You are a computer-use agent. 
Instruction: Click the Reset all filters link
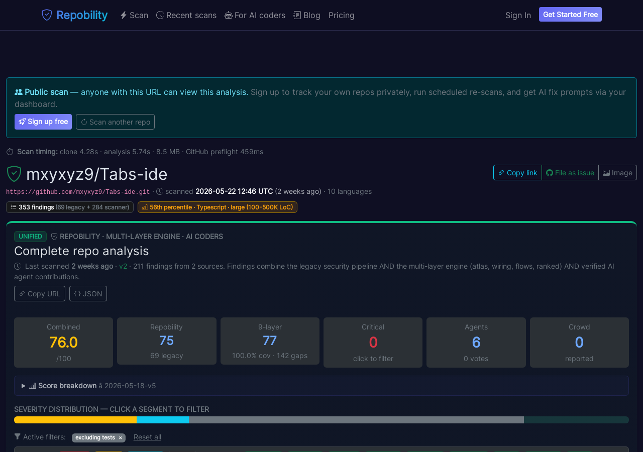click(x=147, y=437)
